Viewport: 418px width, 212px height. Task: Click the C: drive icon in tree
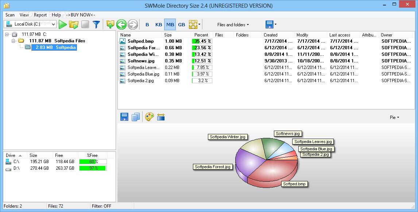[15, 34]
